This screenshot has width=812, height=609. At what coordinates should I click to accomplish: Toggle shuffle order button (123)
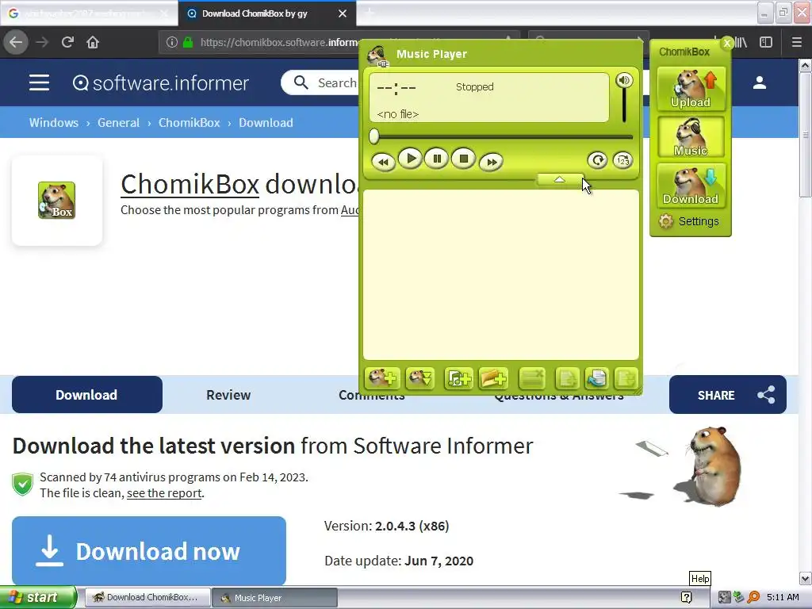[622, 160]
